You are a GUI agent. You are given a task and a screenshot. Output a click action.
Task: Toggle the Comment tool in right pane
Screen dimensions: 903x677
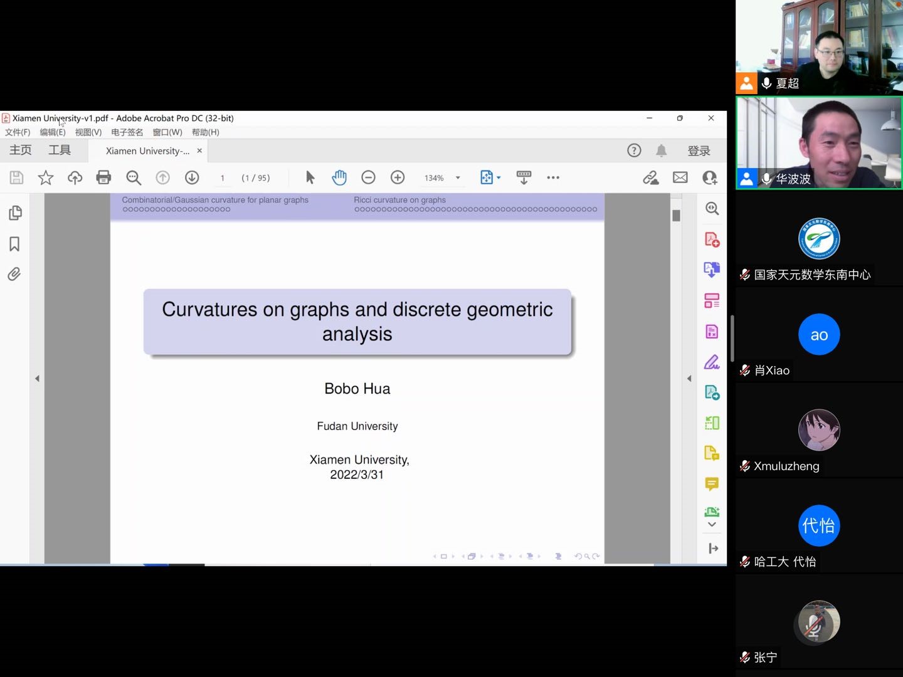click(712, 484)
